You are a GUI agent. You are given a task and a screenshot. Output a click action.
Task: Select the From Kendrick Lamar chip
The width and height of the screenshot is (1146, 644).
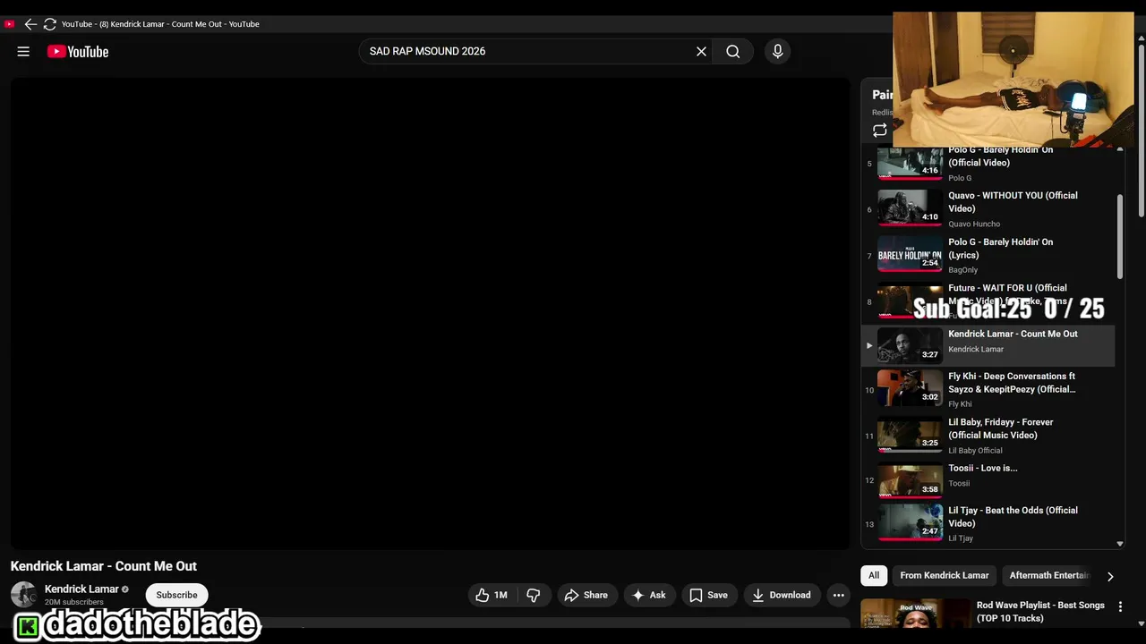pyautogui.click(x=944, y=575)
